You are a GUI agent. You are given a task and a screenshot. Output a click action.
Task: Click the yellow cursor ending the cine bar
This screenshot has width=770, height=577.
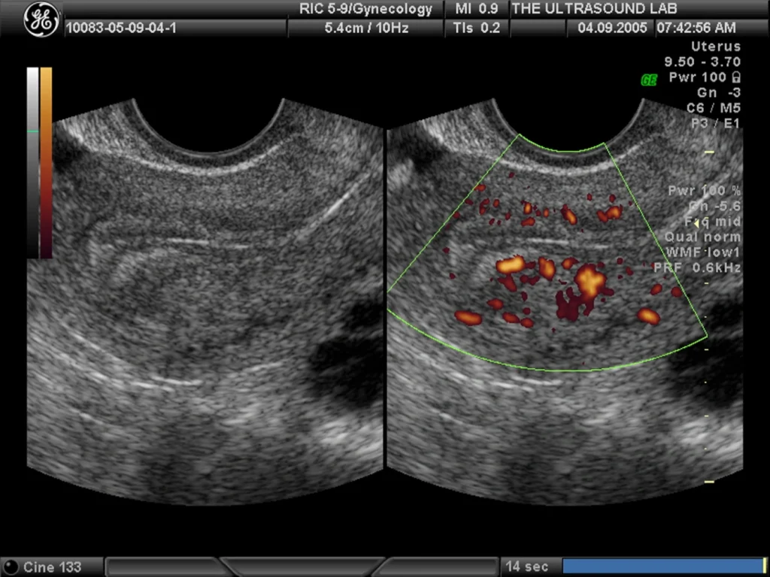pos(764,566)
